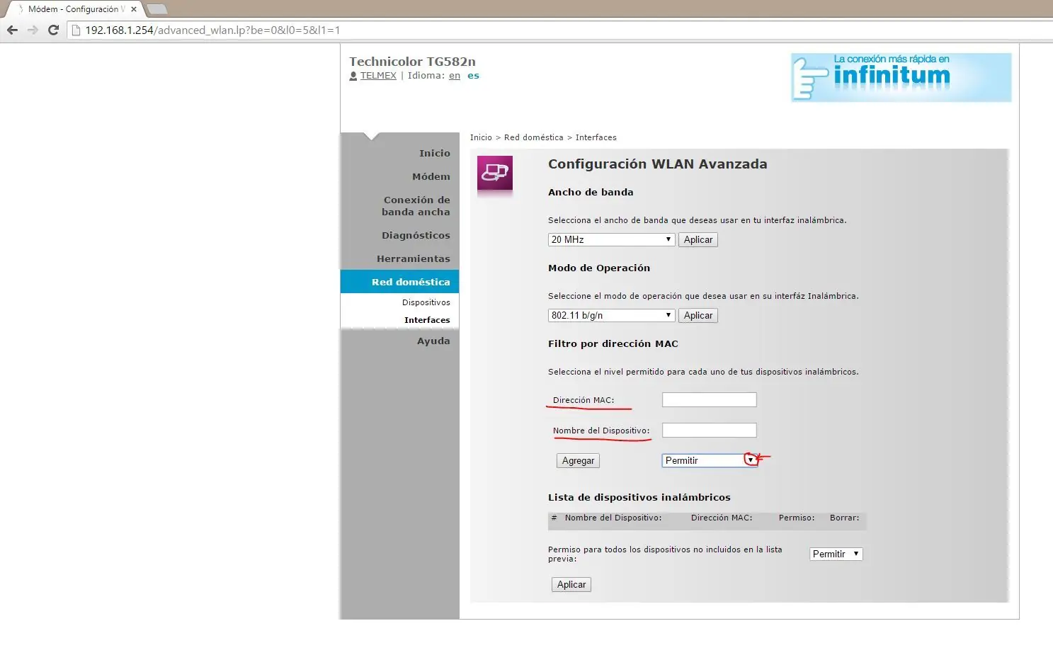Select Red doméstica in the sidebar
Image resolution: width=1053 pixels, height=672 pixels.
coord(399,282)
